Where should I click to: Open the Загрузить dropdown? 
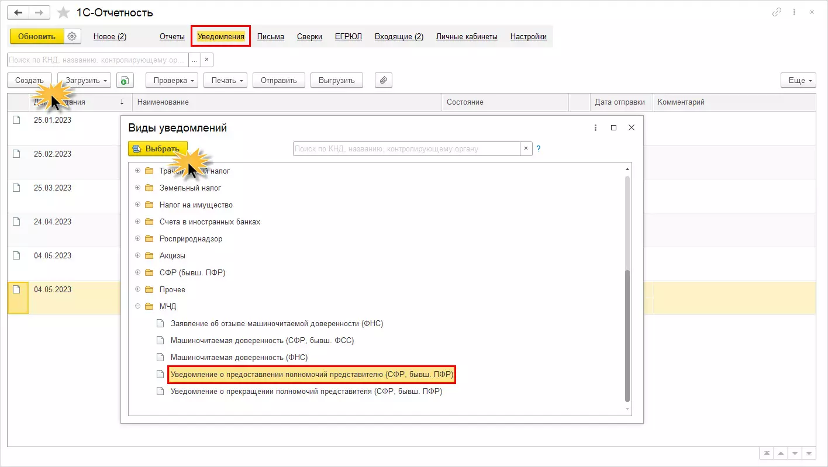pyautogui.click(x=84, y=81)
